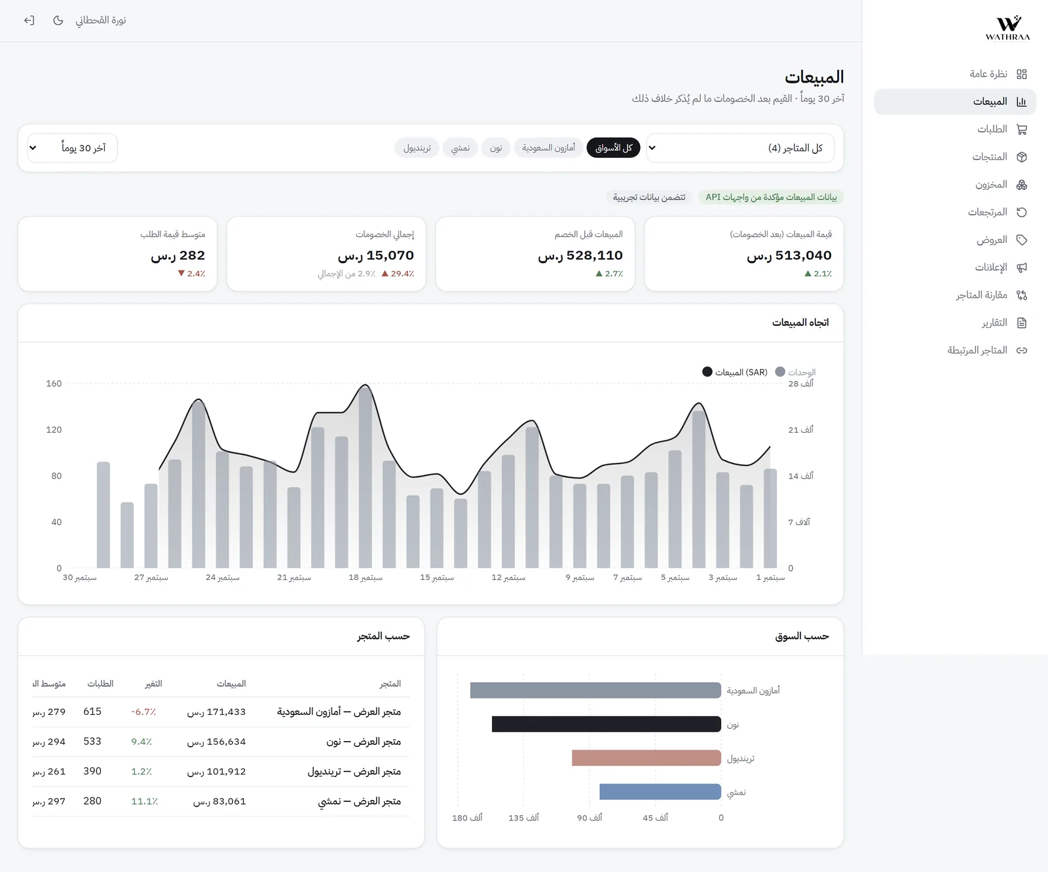Screen dimensions: 1048x872
Task: Sort table by الطلبات column header
Action: coord(100,683)
